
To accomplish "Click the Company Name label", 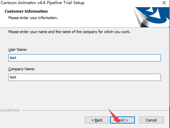I will click(x=22, y=69).
